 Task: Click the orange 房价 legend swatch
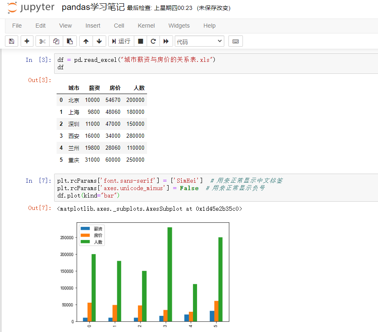[85, 235]
